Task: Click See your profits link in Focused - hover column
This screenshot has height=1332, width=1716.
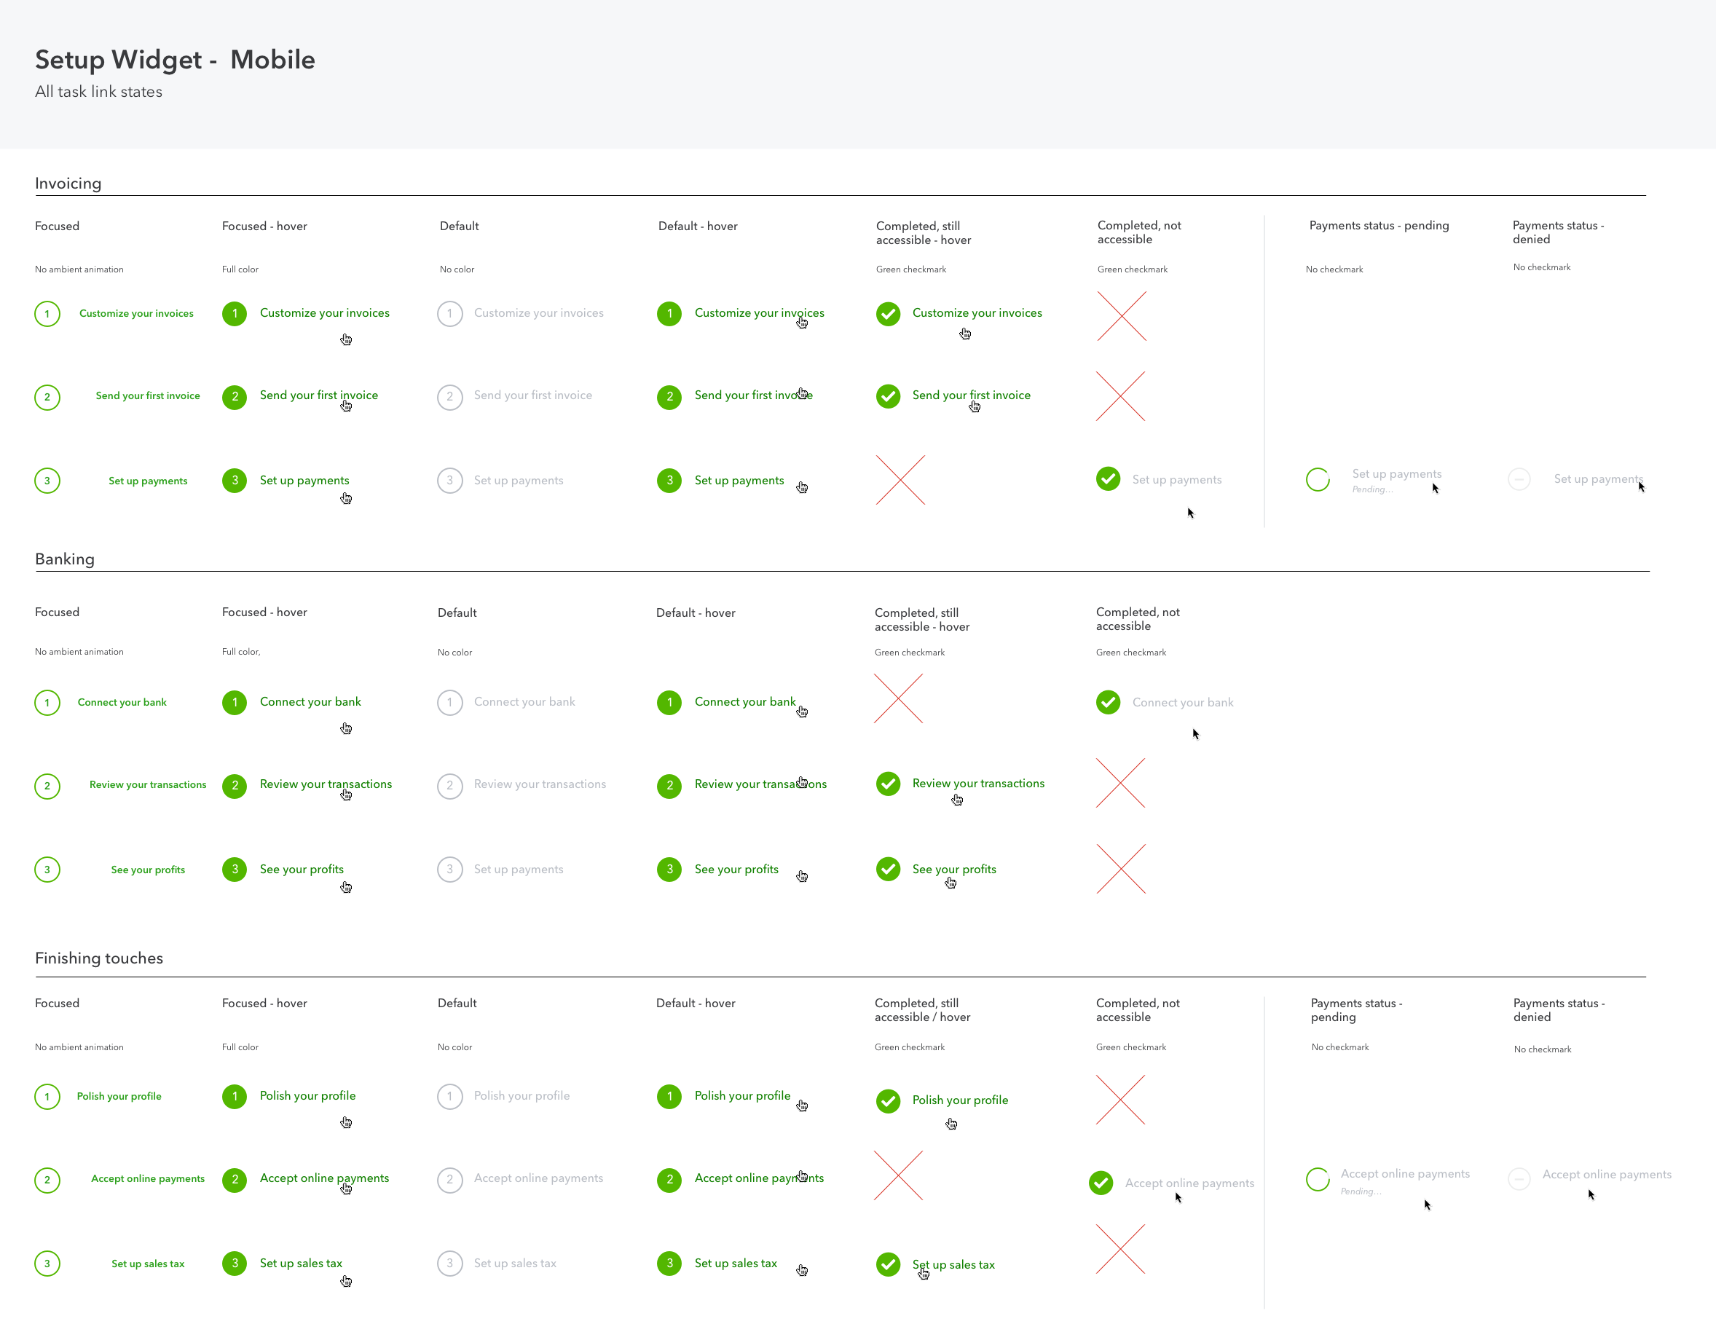Action: (x=302, y=869)
